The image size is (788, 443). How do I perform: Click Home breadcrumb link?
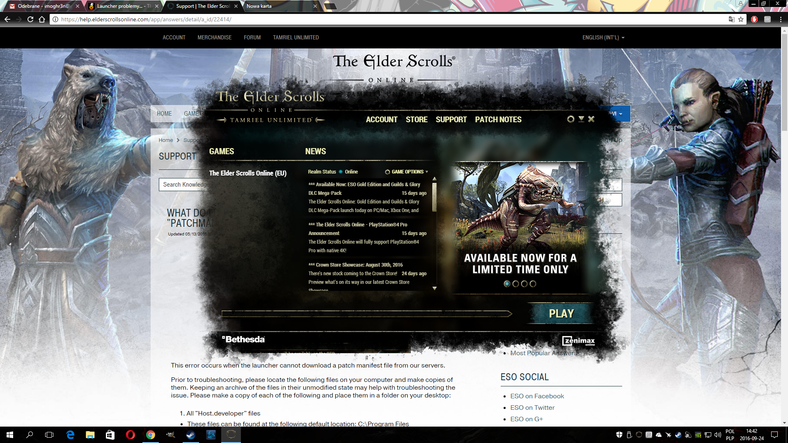pyautogui.click(x=166, y=140)
